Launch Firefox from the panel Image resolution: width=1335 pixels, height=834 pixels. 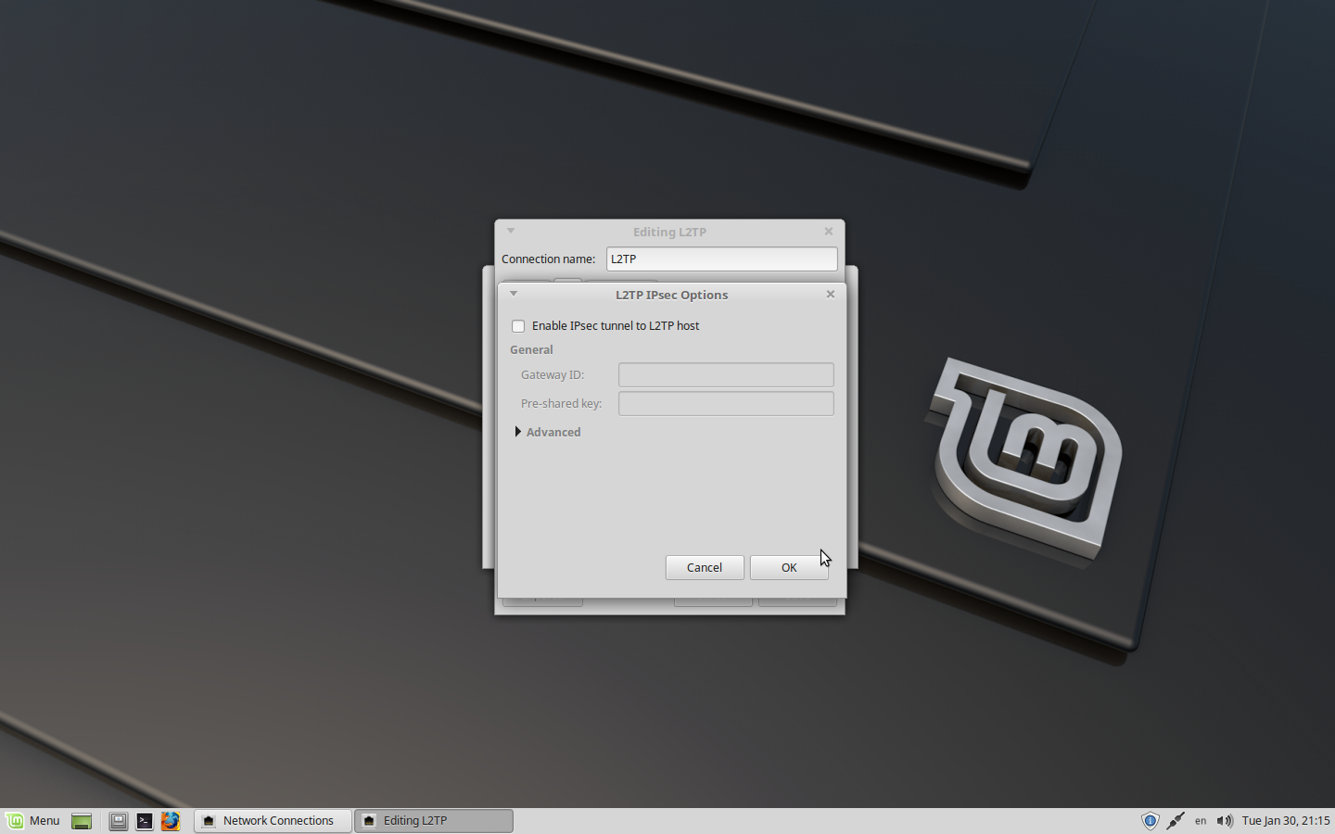pyautogui.click(x=171, y=821)
